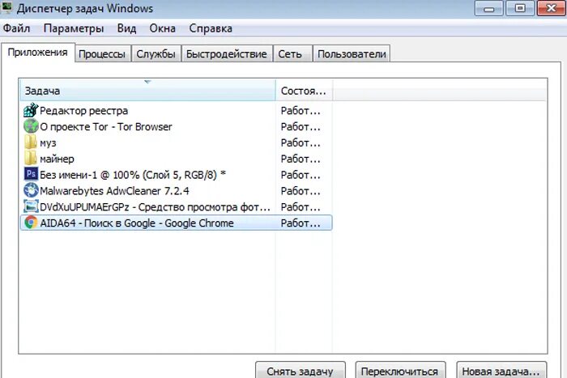Switch to the Службы tab
Viewport: 567px width, 378px height.
click(156, 54)
